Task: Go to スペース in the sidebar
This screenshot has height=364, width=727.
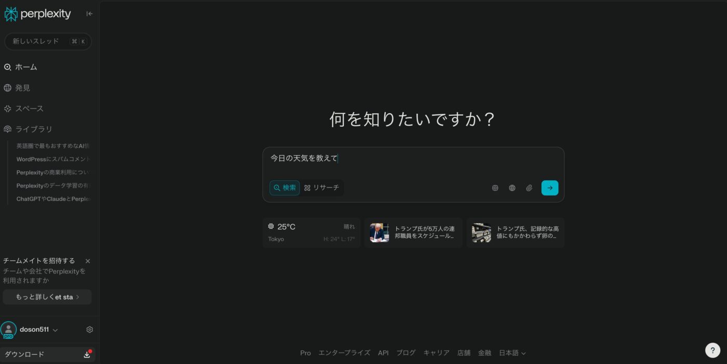Action: tap(29, 109)
